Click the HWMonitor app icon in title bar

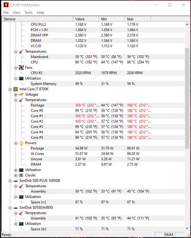6,5
